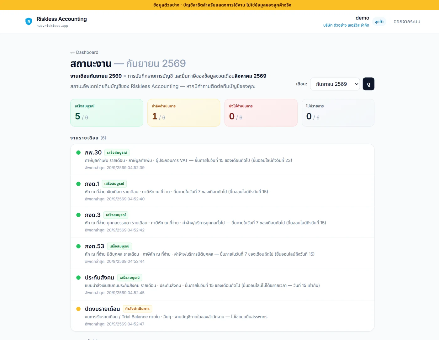
Task: Click the เสร็จสมบูรณ์ badge beside ภพ.30
Action: [117, 153]
